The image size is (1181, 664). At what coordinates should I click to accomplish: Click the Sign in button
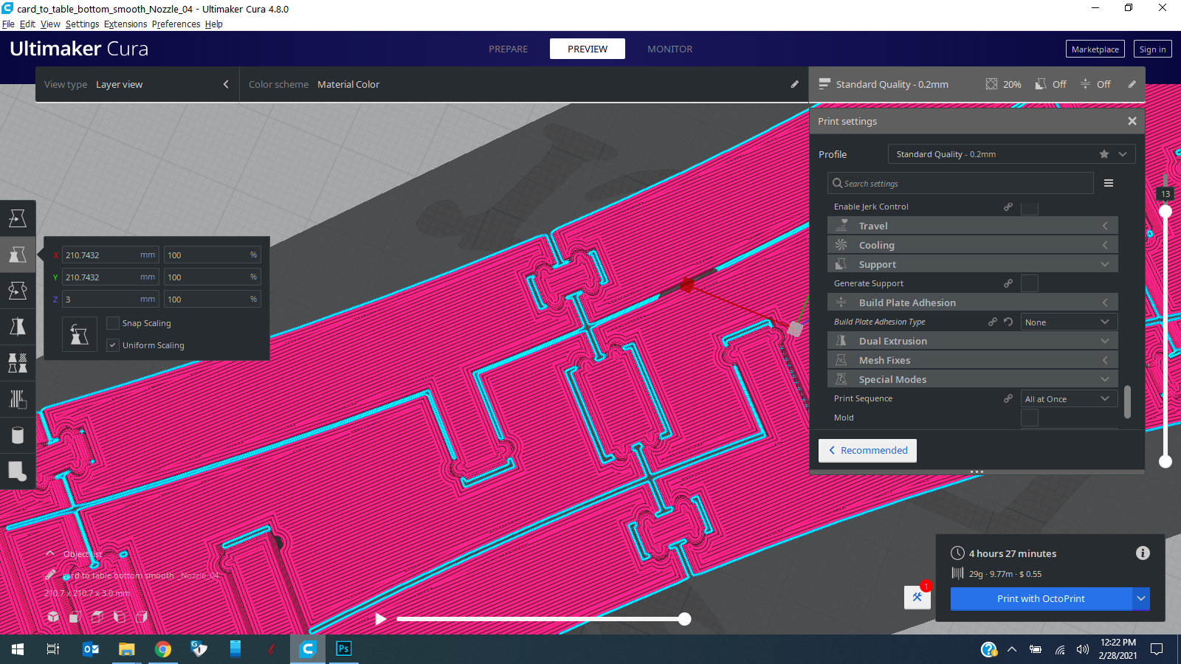[1153, 49]
